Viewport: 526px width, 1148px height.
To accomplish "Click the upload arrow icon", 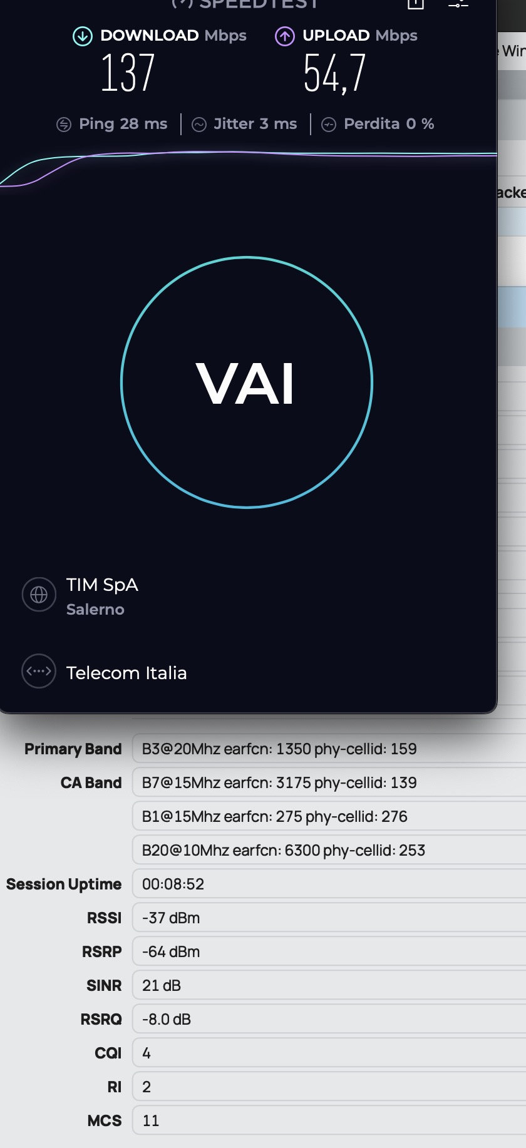I will tap(285, 36).
